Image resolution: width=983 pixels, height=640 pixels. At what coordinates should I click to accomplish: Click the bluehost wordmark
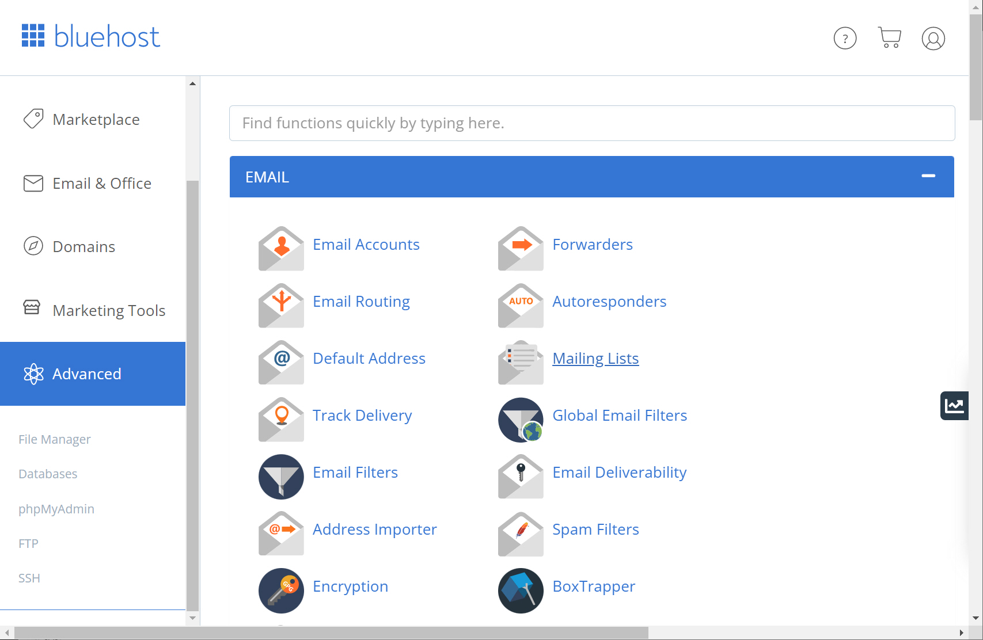pyautogui.click(x=107, y=36)
